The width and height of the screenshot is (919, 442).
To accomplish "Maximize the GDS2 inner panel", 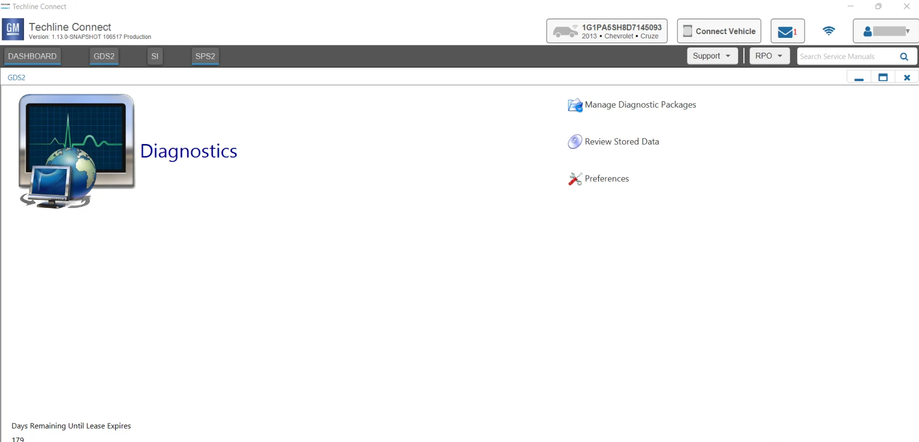I will point(883,78).
